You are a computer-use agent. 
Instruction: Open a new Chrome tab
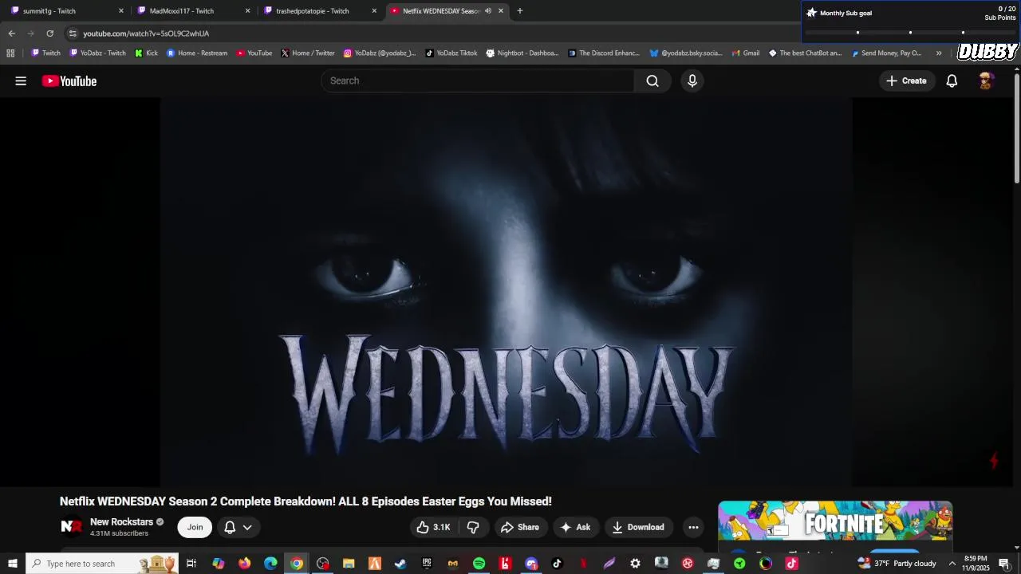pyautogui.click(x=520, y=11)
